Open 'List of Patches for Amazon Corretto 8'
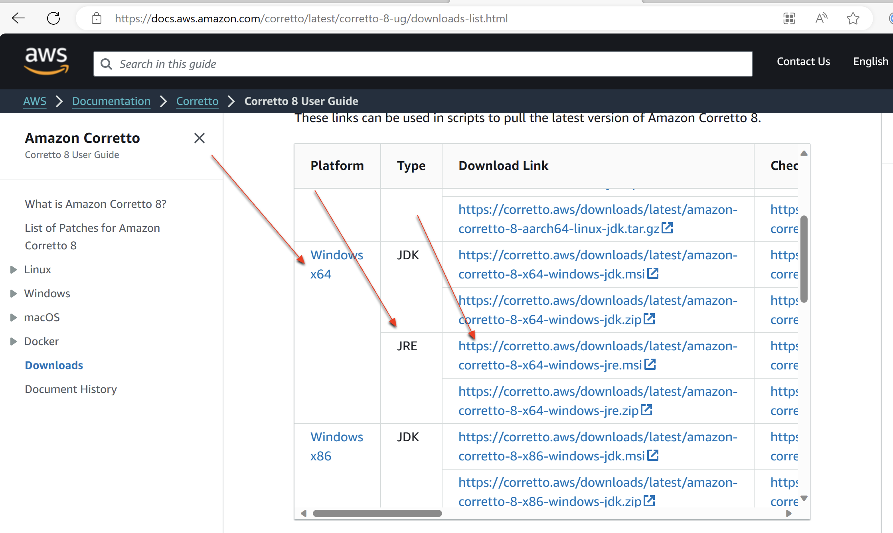893x533 pixels. (x=92, y=237)
